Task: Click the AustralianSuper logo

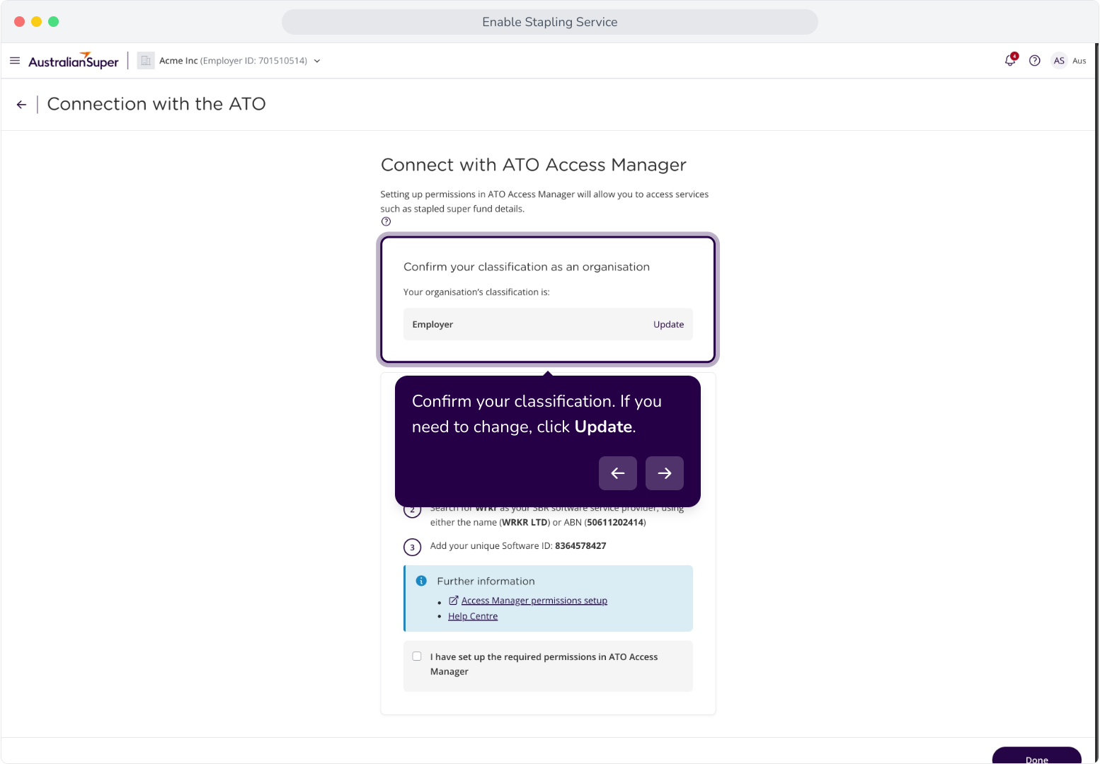Action: 74,61
